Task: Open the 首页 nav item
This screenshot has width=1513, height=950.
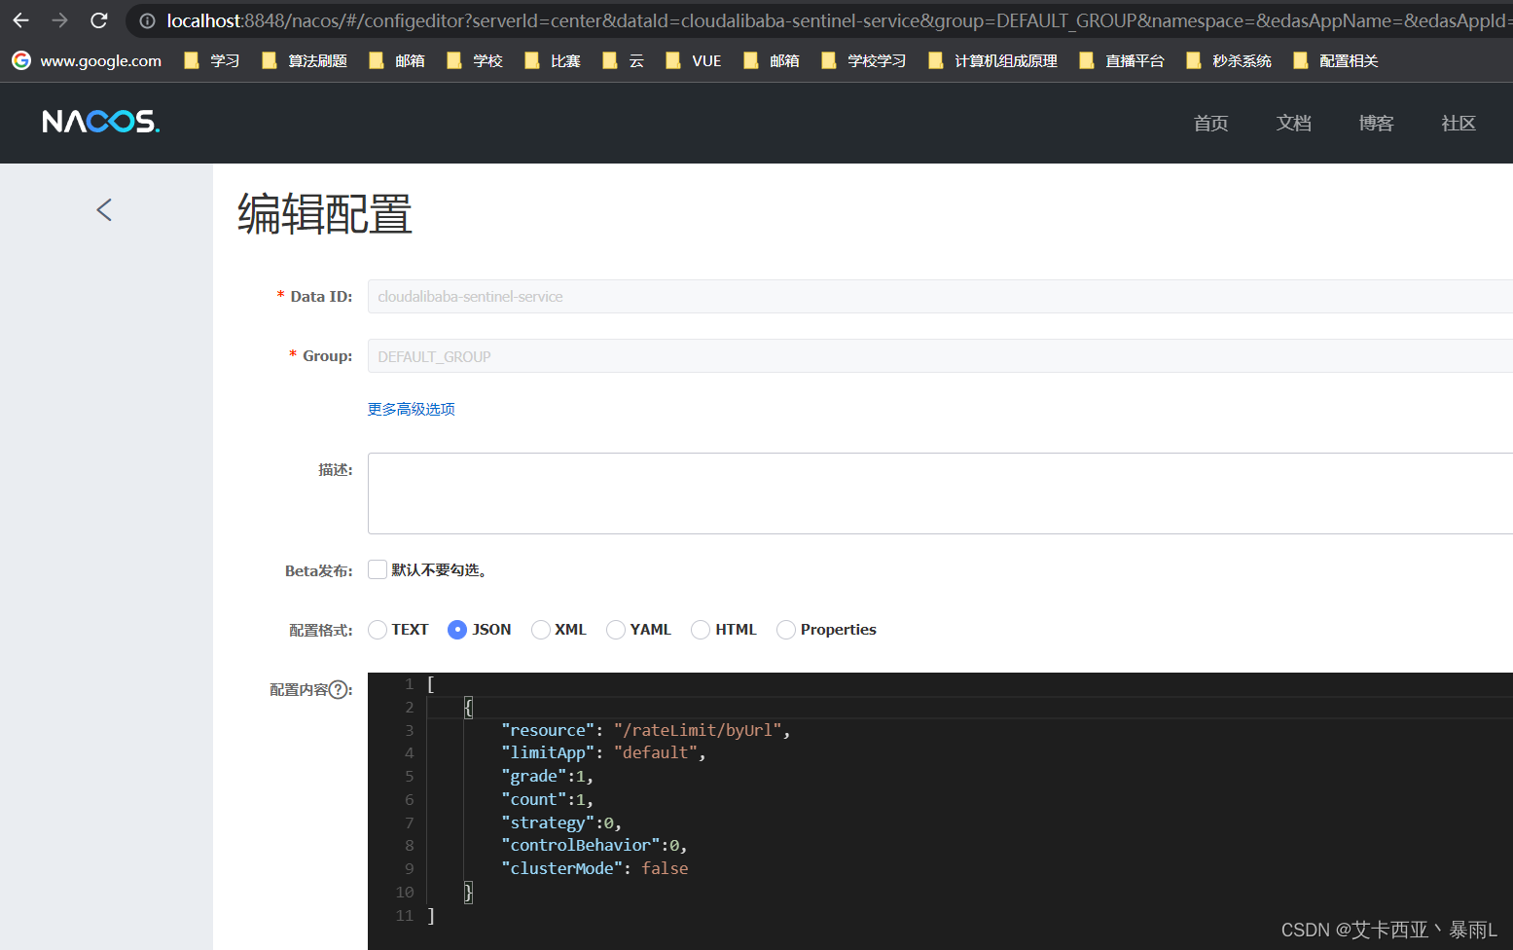Action: 1211,123
